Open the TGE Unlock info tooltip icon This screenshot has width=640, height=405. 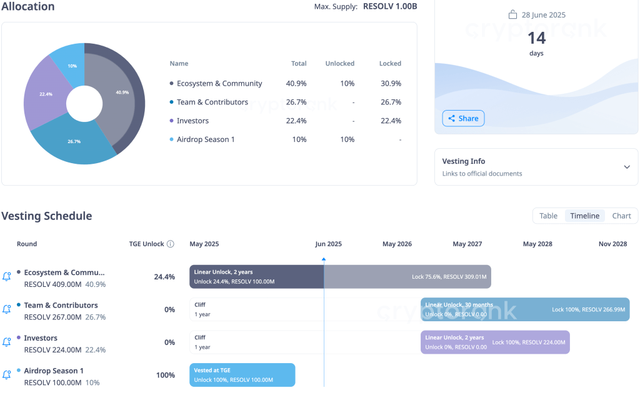[171, 244]
